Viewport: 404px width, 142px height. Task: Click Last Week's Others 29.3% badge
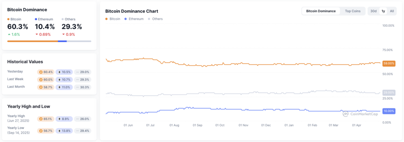tap(83, 80)
